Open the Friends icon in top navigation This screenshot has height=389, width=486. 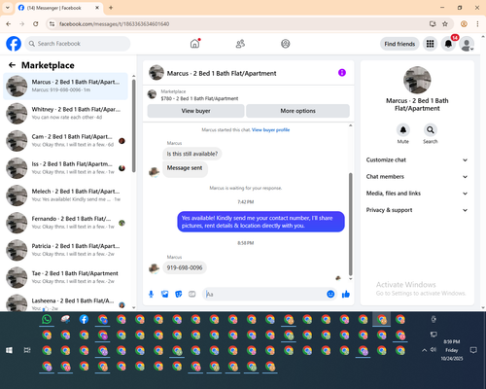(240, 44)
